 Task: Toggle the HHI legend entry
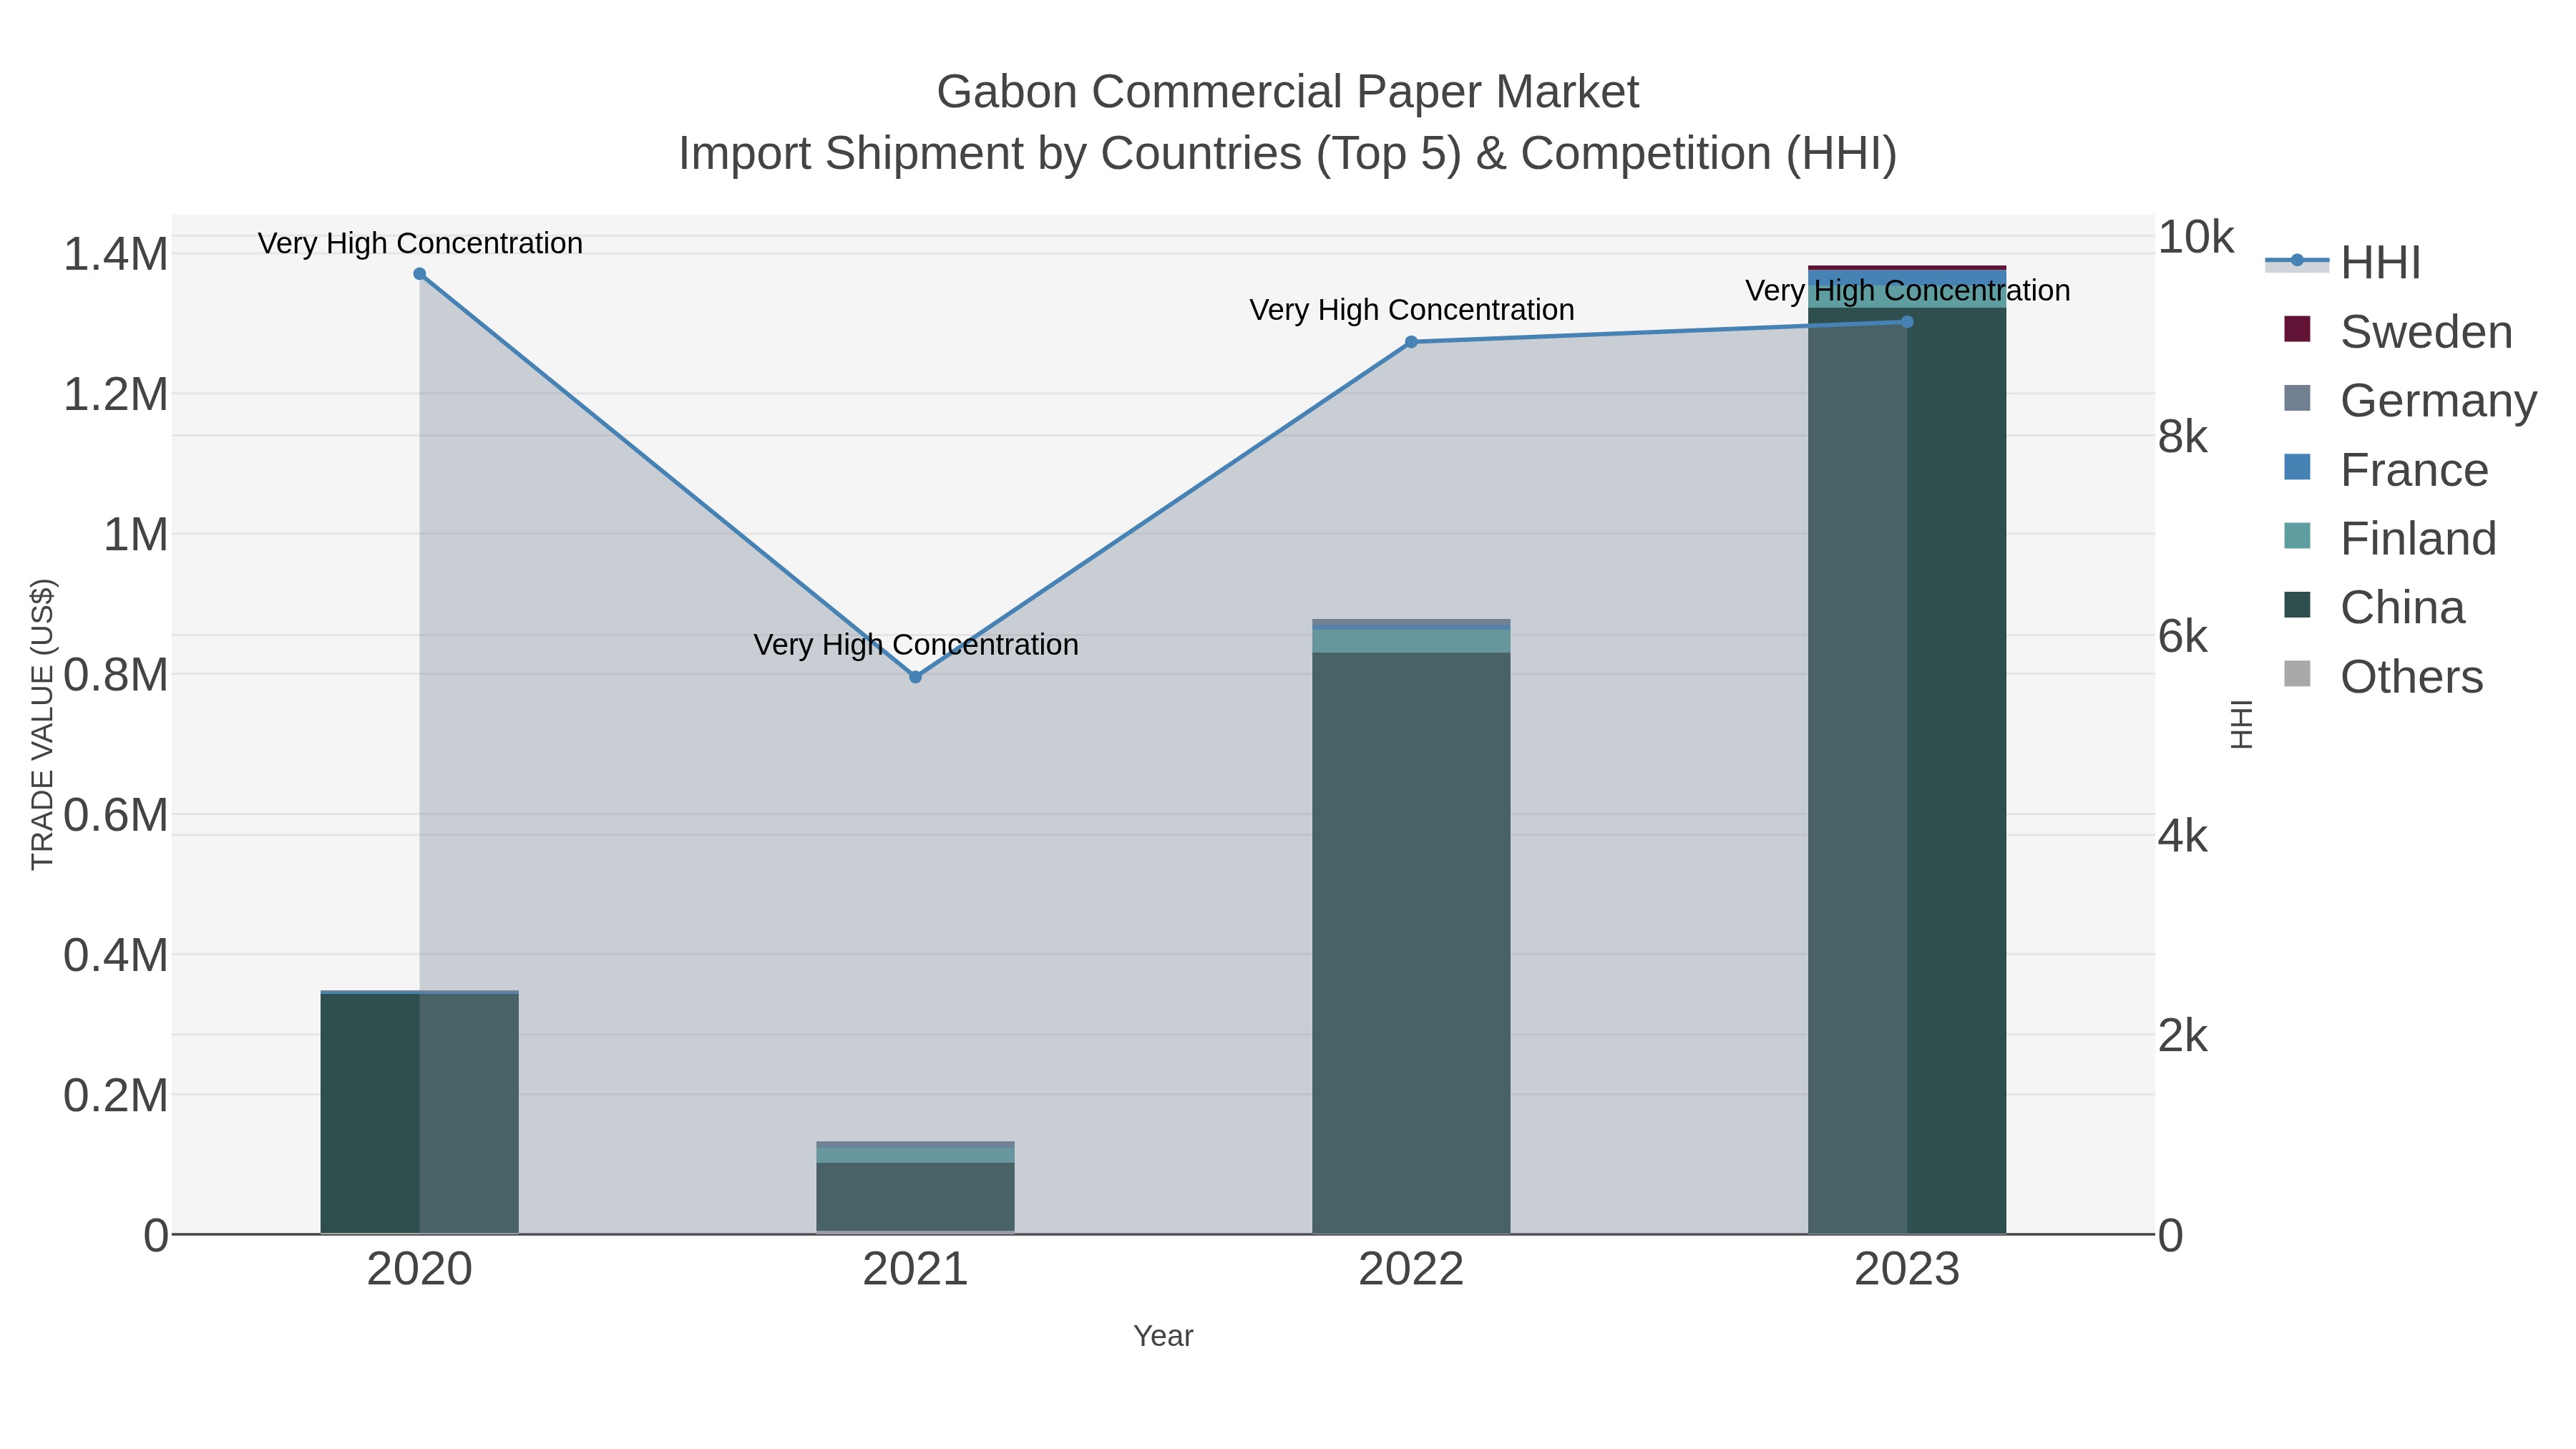(x=2343, y=262)
